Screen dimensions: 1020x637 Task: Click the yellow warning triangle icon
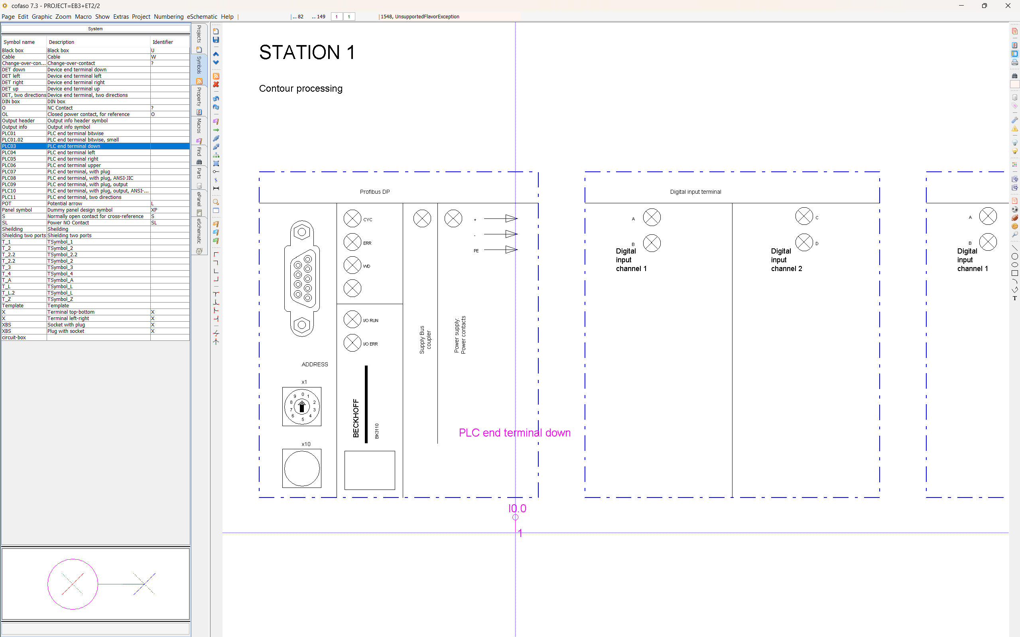click(1014, 129)
